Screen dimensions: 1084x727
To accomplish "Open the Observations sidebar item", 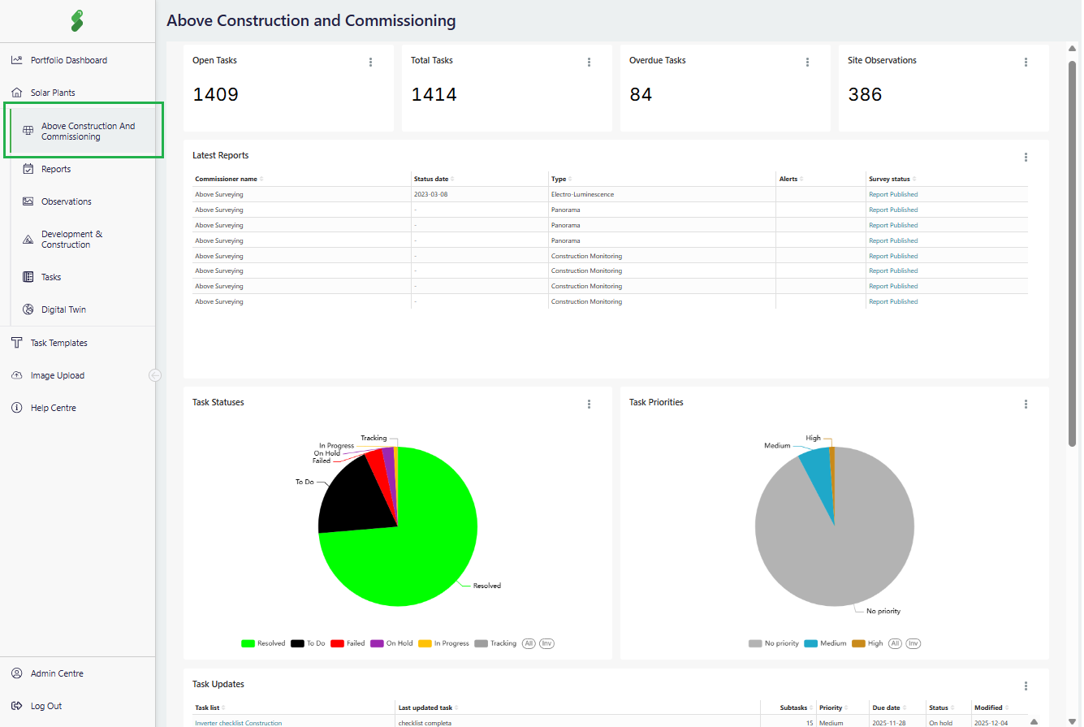I will point(66,201).
